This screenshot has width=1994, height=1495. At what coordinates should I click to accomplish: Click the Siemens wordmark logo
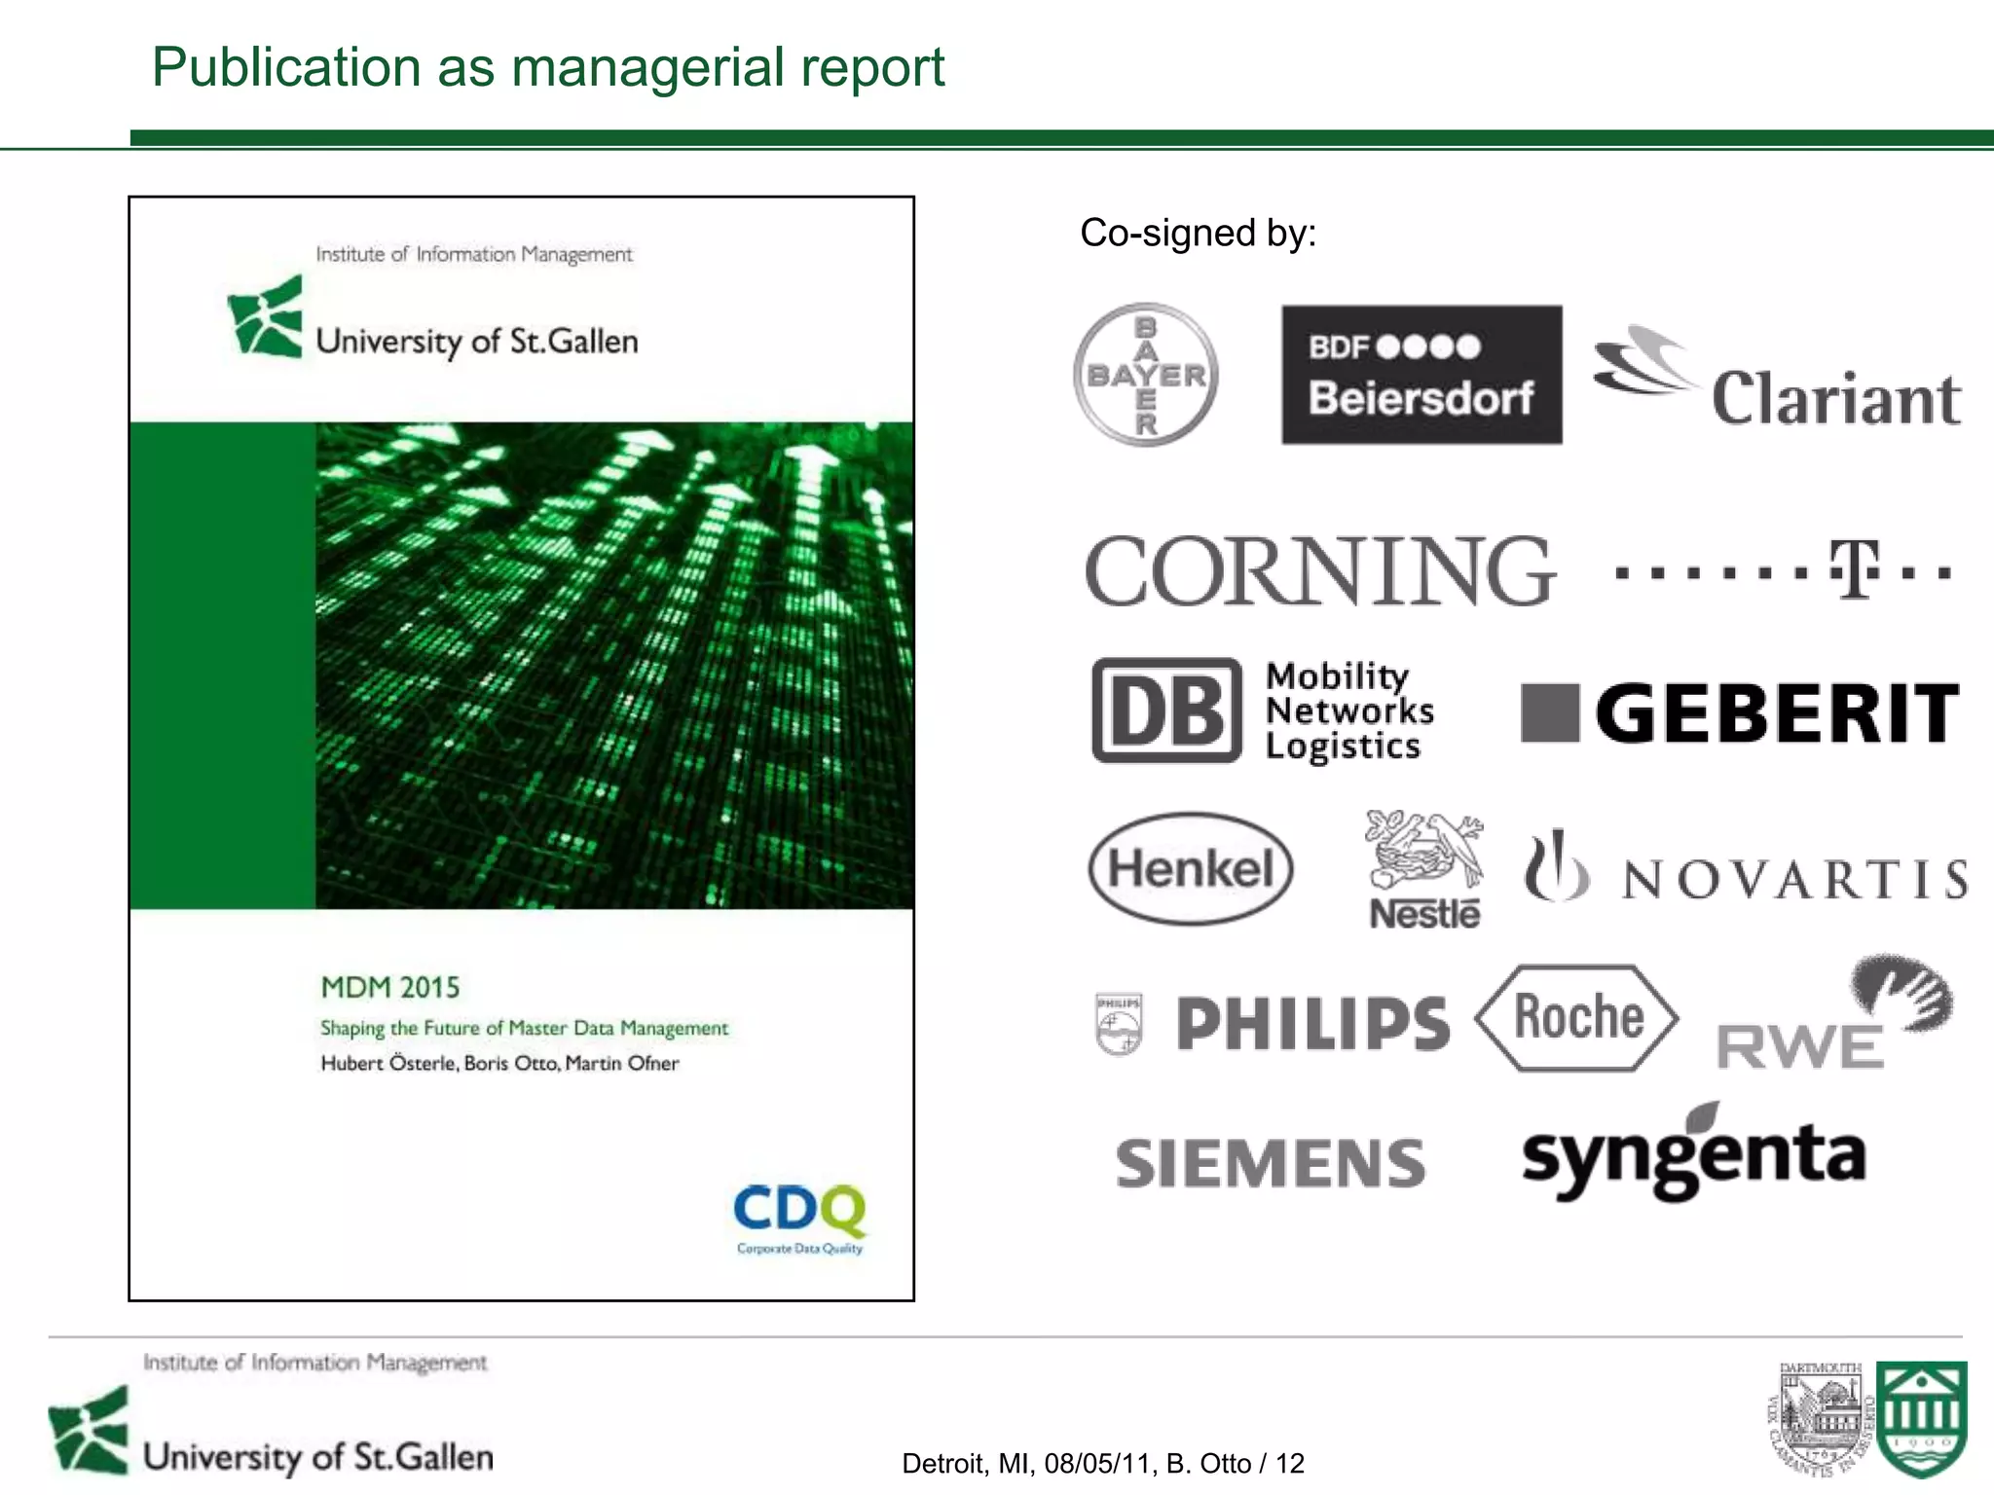click(x=1271, y=1163)
